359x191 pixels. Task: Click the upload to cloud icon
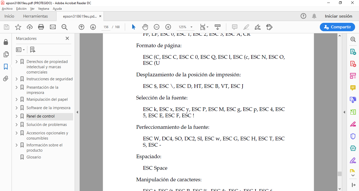[30, 27]
